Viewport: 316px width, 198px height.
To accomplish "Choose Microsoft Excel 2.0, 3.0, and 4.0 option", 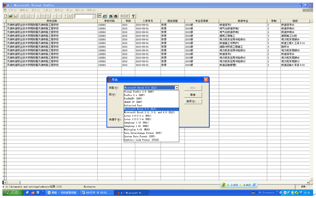I will tap(151, 112).
